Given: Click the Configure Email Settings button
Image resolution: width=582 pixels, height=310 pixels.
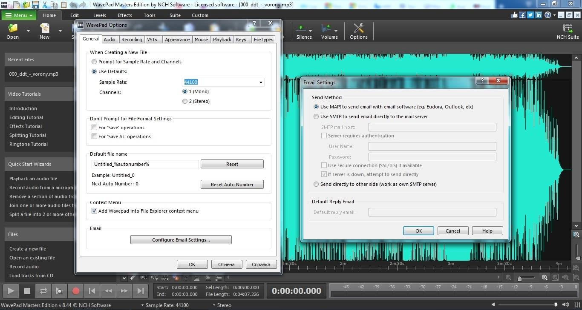Looking at the screenshot, I should coord(181,240).
